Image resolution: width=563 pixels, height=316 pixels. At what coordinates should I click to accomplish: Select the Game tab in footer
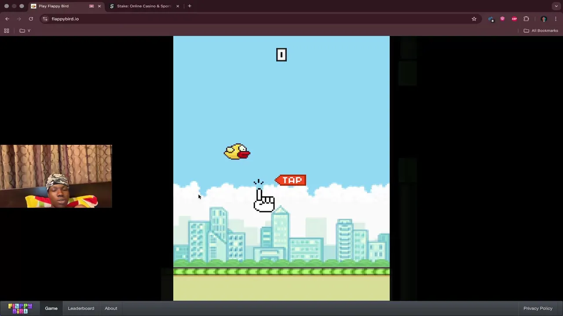(51, 308)
